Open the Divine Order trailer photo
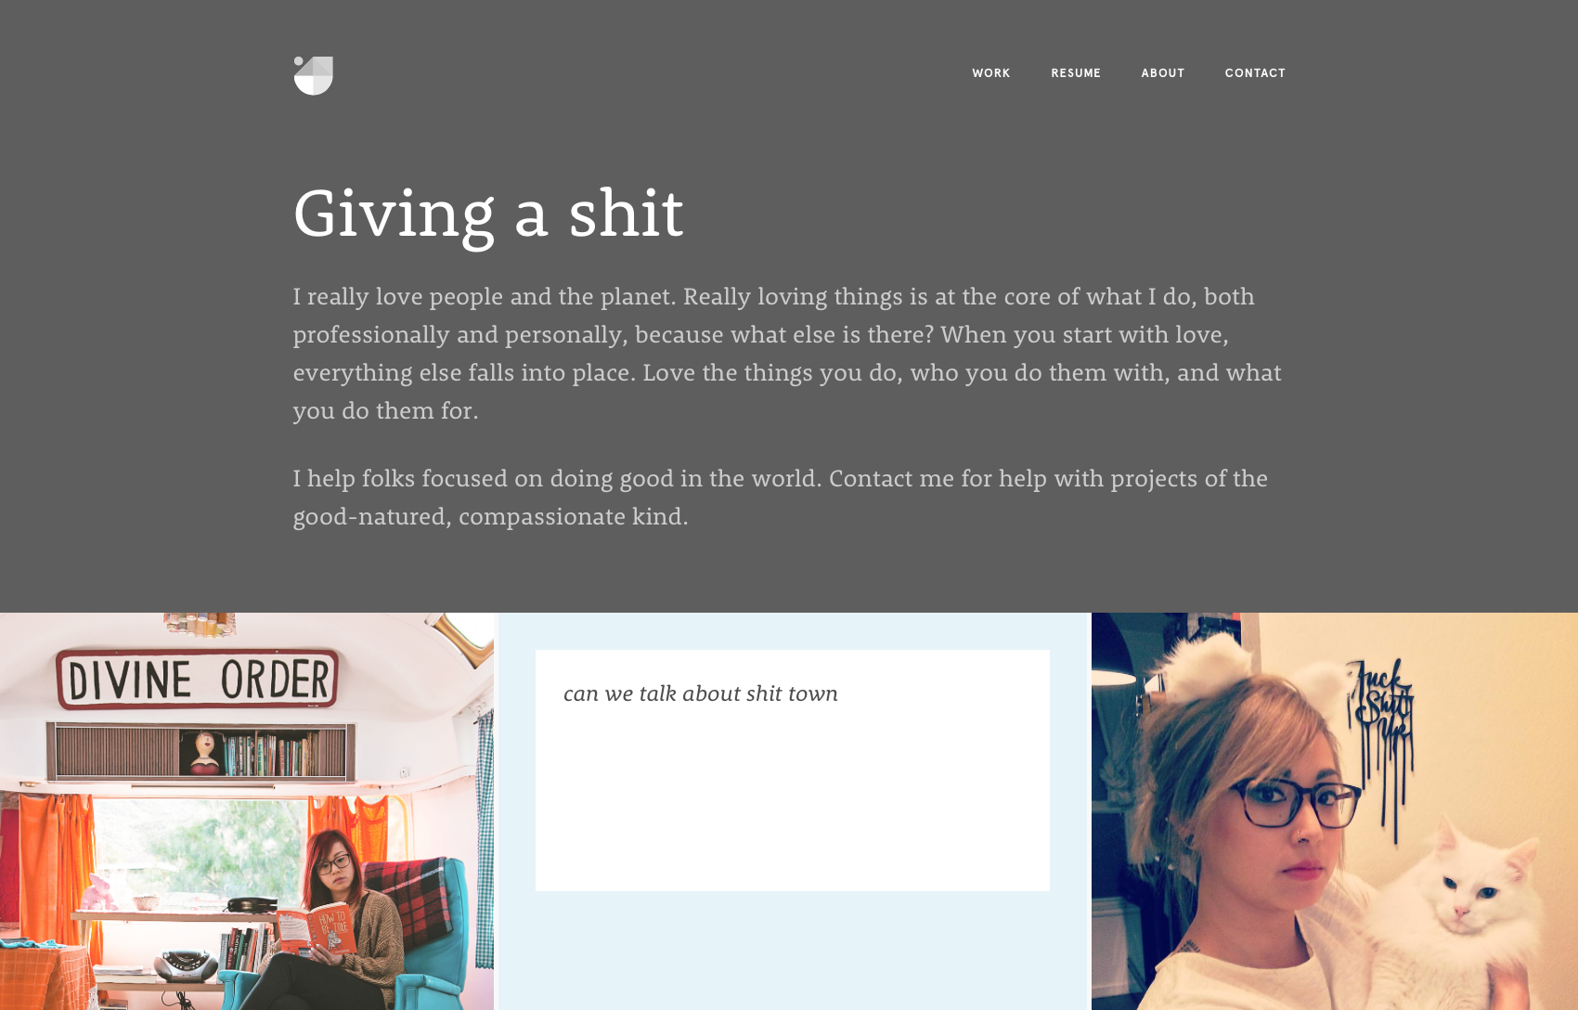This screenshot has width=1578, height=1010. click(247, 811)
